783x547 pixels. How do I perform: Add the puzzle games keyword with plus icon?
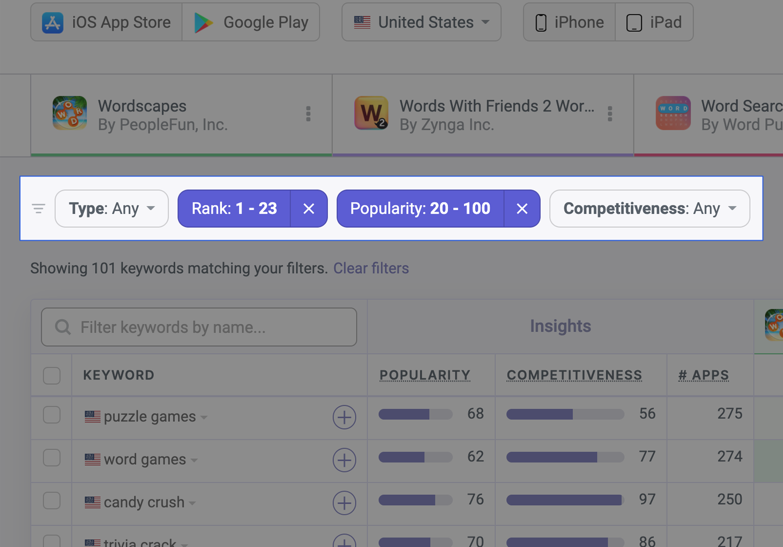point(345,417)
